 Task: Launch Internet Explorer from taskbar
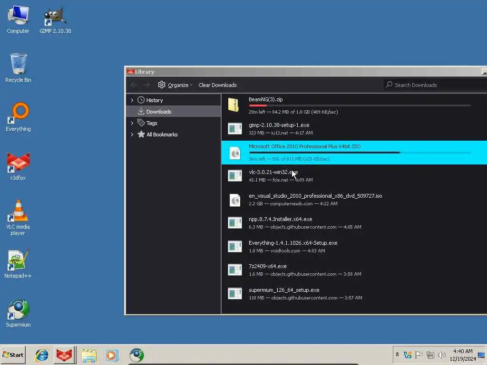[41, 355]
